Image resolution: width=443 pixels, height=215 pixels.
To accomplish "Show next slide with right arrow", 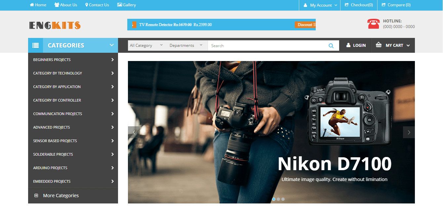I will pyautogui.click(x=409, y=132).
